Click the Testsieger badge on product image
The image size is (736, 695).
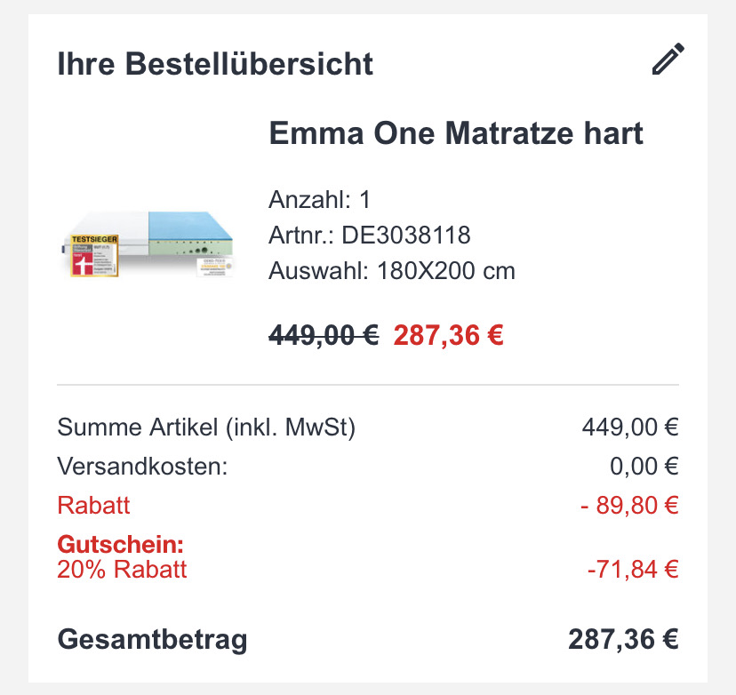[x=94, y=256]
